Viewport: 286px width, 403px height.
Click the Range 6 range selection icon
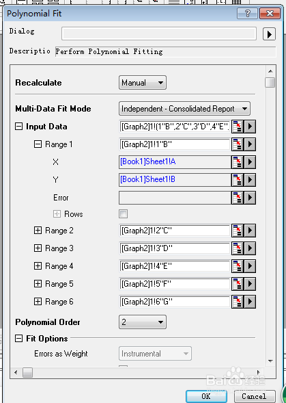tap(238, 302)
